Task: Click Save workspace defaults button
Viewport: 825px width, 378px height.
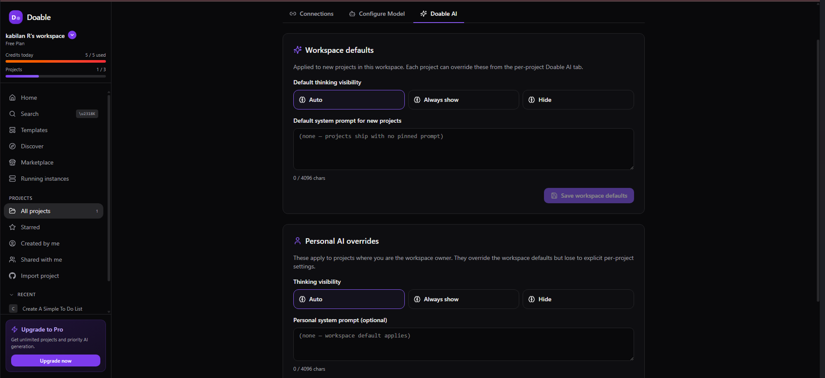Action: click(x=589, y=195)
